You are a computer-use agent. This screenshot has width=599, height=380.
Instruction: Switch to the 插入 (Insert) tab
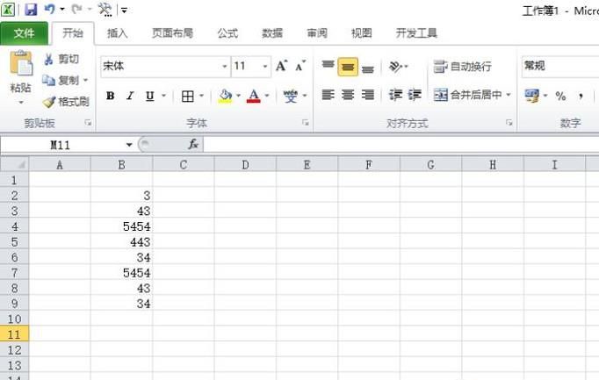click(x=117, y=33)
